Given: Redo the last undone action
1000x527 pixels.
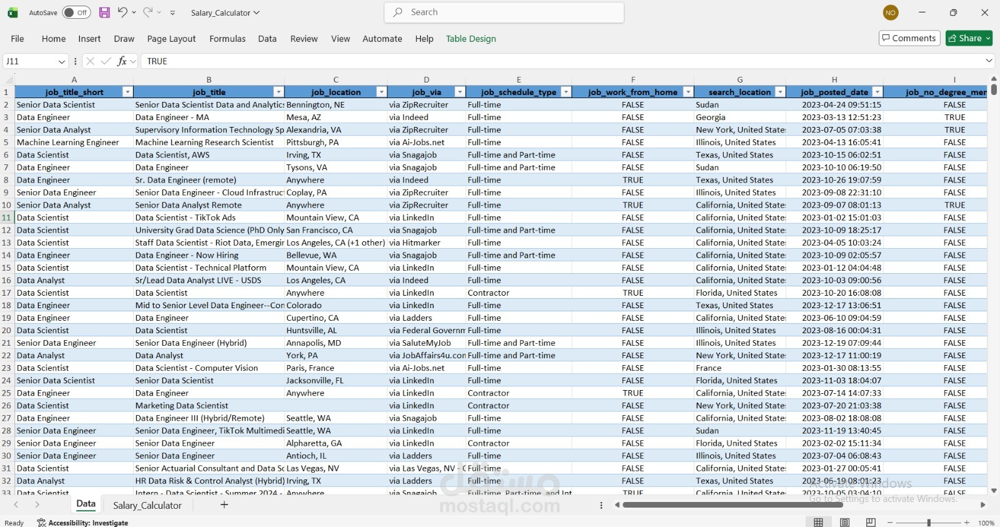Looking at the screenshot, I should point(148,13).
